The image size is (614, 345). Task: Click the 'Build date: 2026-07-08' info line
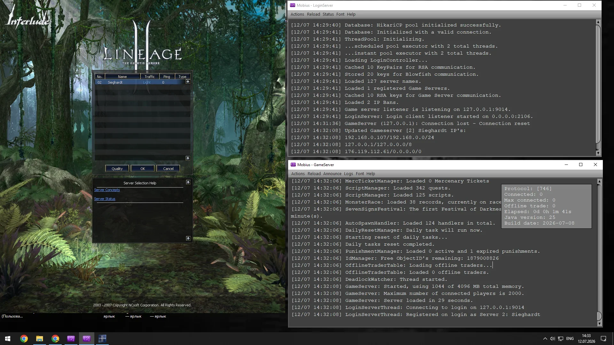pyautogui.click(x=539, y=223)
